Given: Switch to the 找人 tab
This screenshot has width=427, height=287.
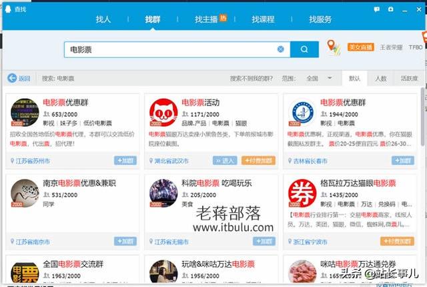Looking at the screenshot, I should pos(103,19).
